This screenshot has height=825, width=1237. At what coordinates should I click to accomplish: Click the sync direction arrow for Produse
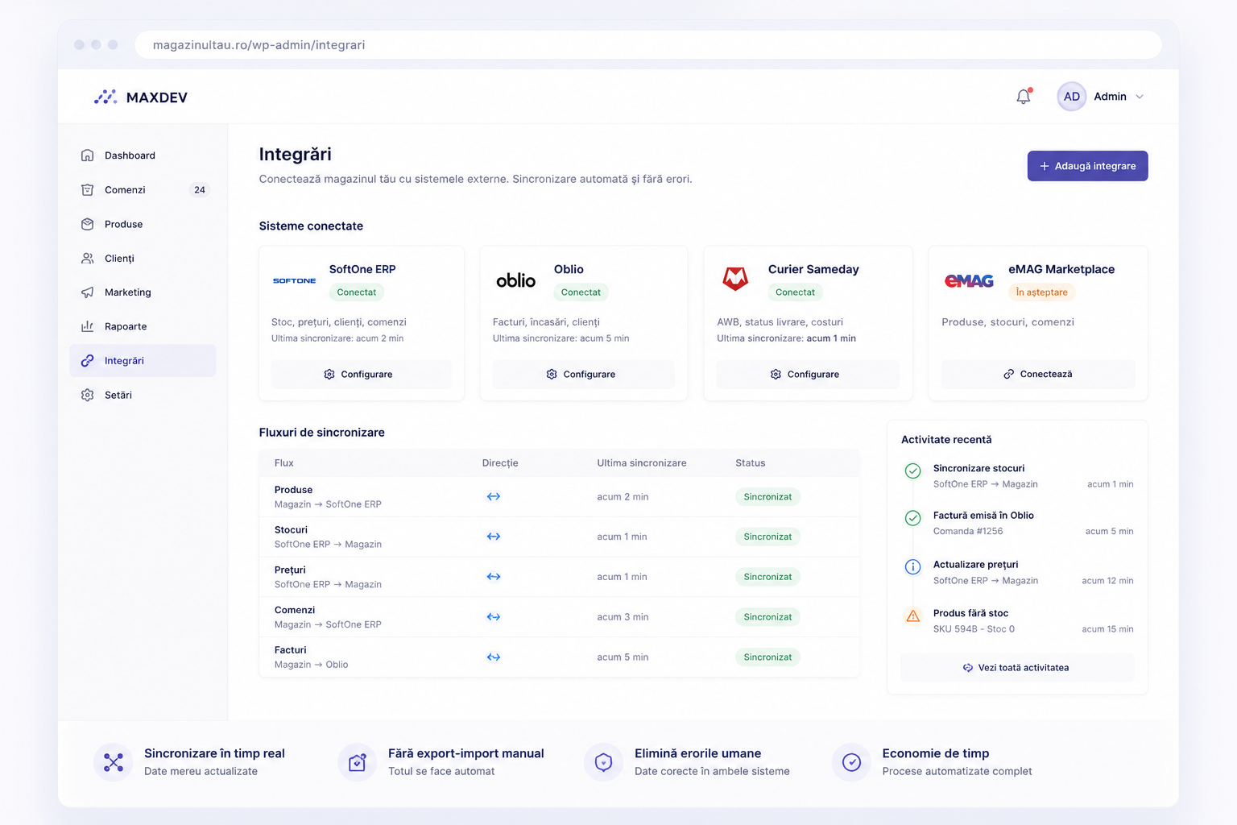tap(494, 497)
